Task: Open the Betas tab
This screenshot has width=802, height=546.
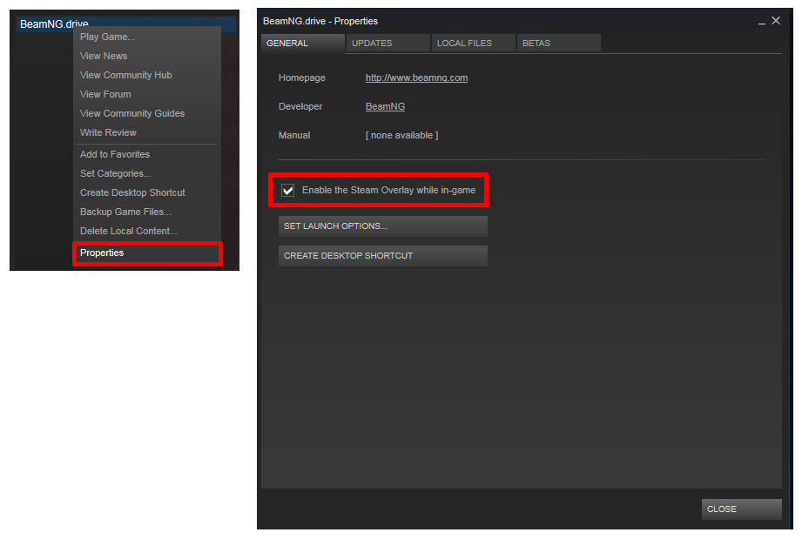Action: [x=558, y=43]
